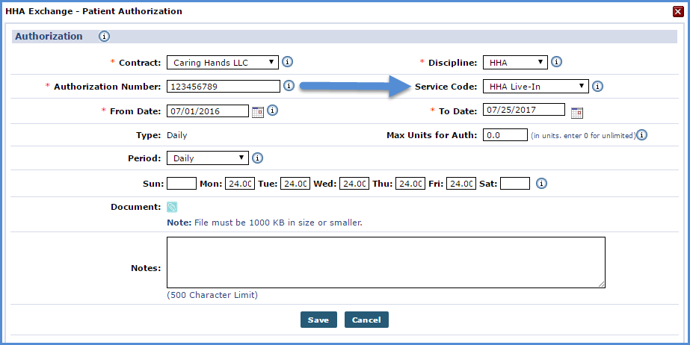Image resolution: width=690 pixels, height=345 pixels.
Task: Save the patient authorization
Action: pos(318,320)
